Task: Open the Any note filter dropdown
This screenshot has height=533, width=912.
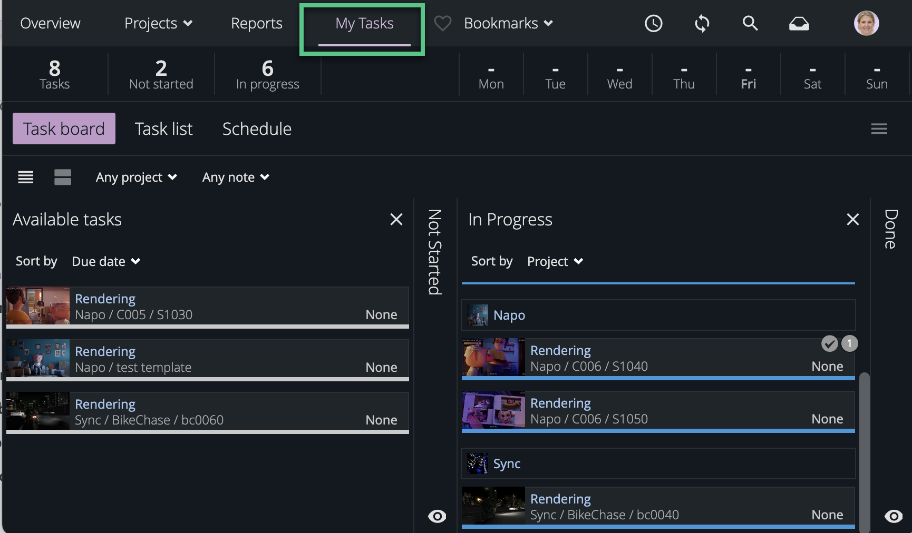Action: click(x=236, y=177)
